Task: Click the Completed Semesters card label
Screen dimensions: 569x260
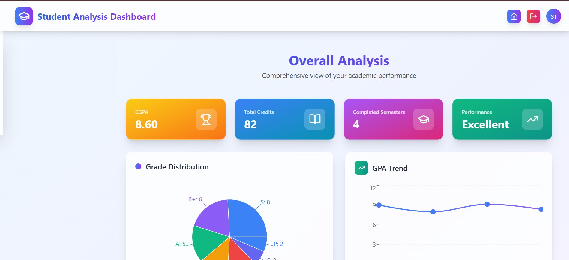Action: (379, 112)
